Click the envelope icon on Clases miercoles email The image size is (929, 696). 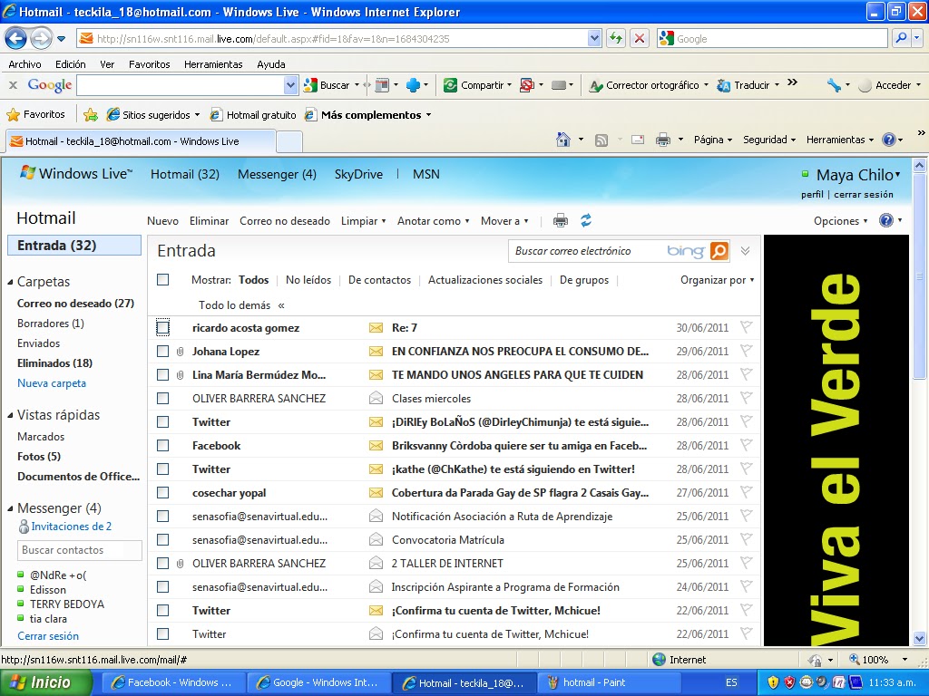coord(376,399)
